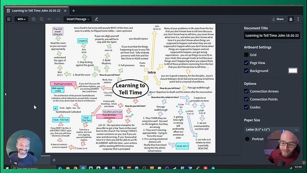
Task: Select the Circa 17th century node
Action: (108, 94)
